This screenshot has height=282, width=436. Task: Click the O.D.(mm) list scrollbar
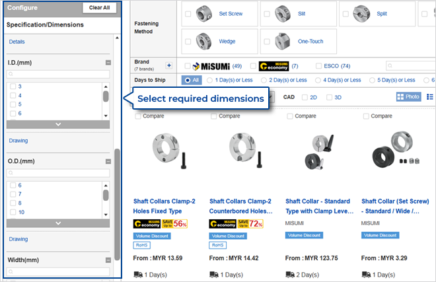[106, 195]
